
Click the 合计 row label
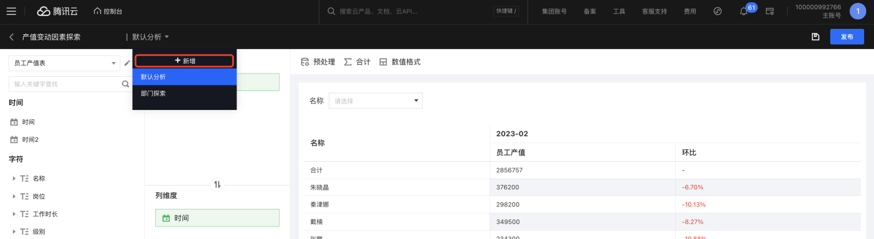click(316, 170)
